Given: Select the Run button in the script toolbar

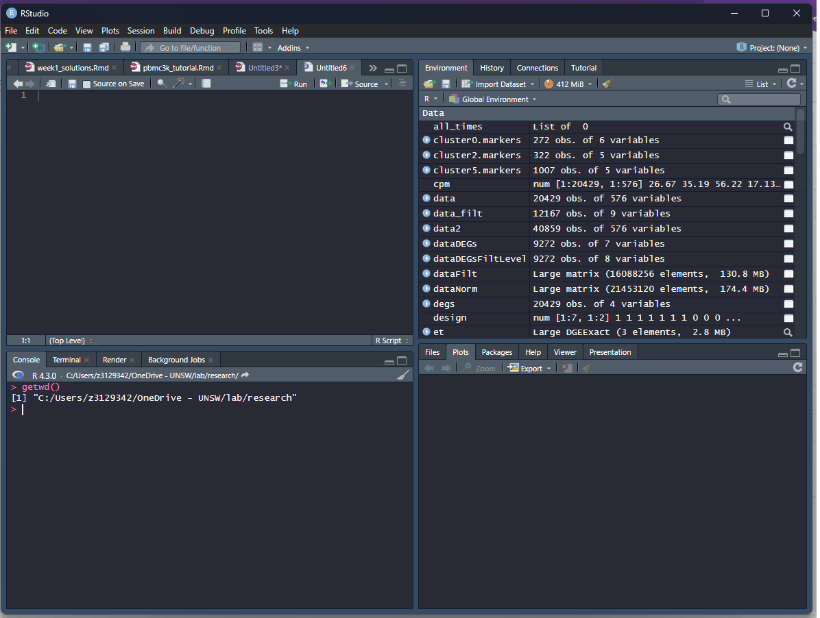Looking at the screenshot, I should point(294,83).
